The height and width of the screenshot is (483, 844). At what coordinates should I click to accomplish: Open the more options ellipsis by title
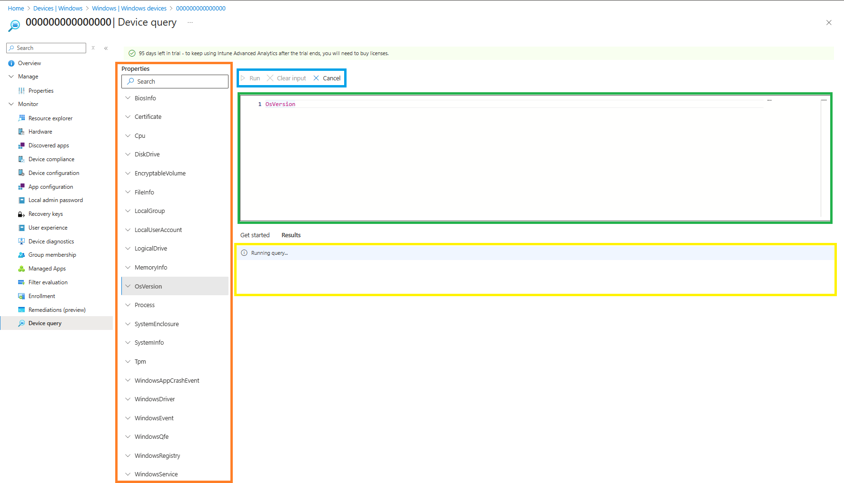click(190, 23)
